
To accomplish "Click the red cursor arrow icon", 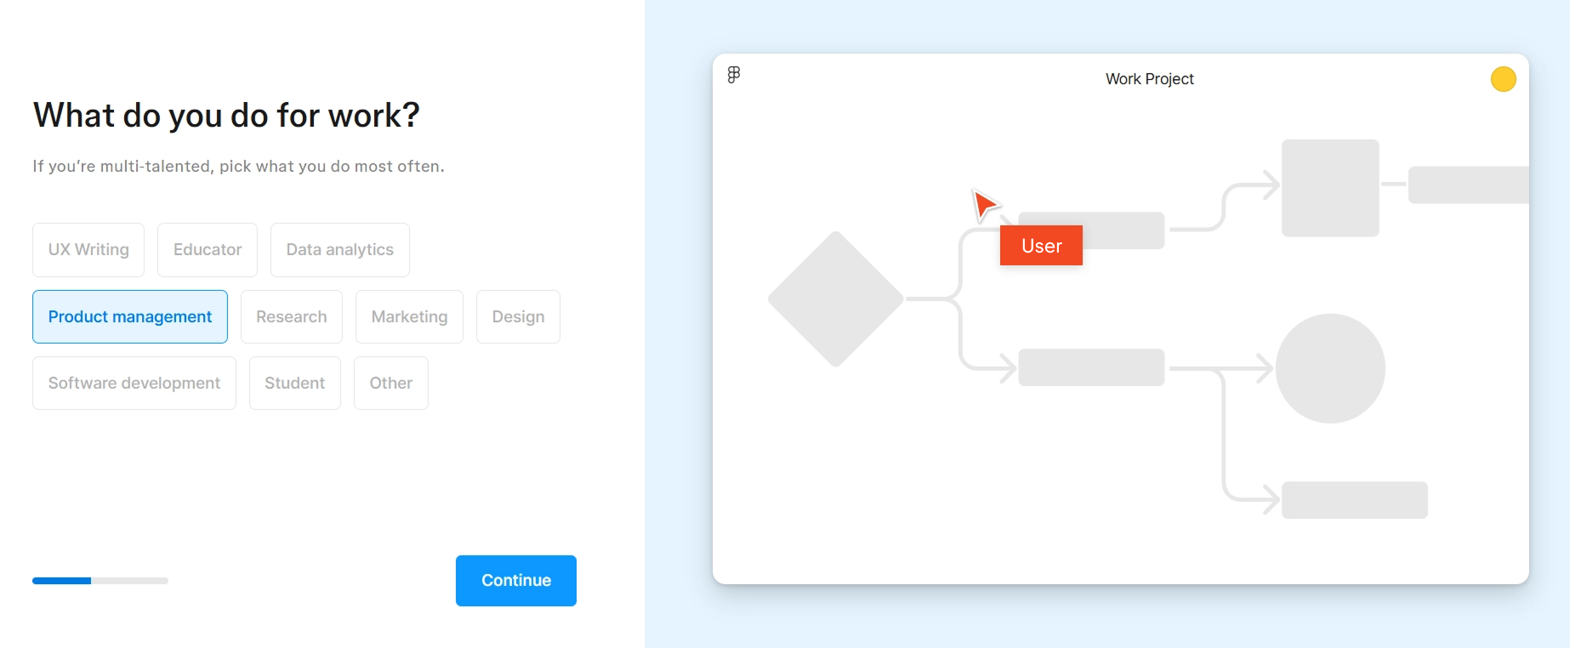I will [x=985, y=204].
